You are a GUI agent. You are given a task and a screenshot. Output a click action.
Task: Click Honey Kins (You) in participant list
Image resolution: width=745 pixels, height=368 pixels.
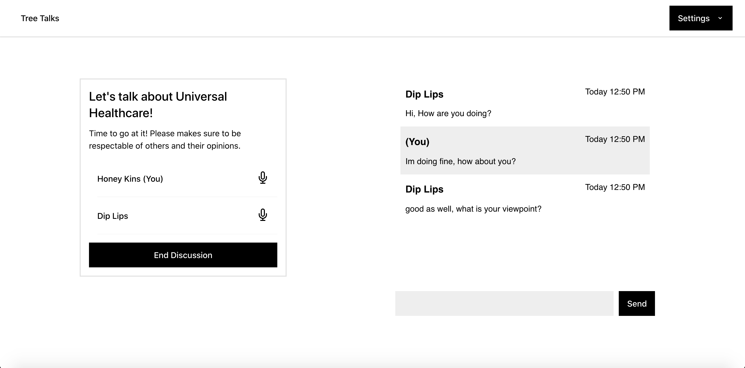(130, 179)
